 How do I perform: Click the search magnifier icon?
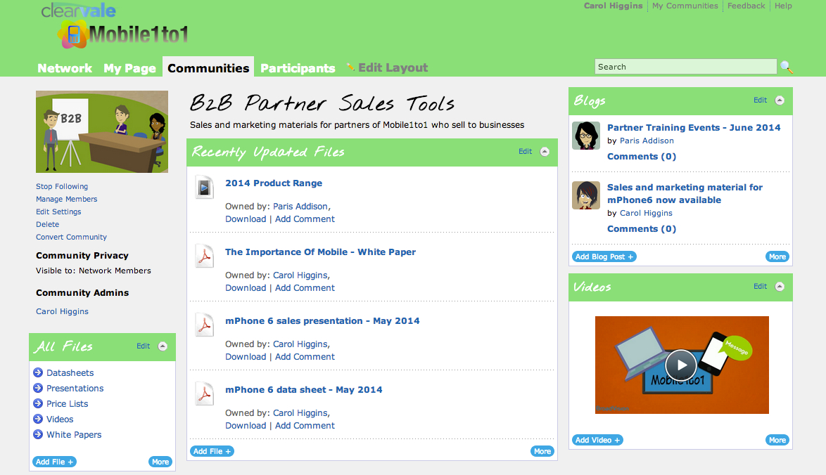(787, 67)
